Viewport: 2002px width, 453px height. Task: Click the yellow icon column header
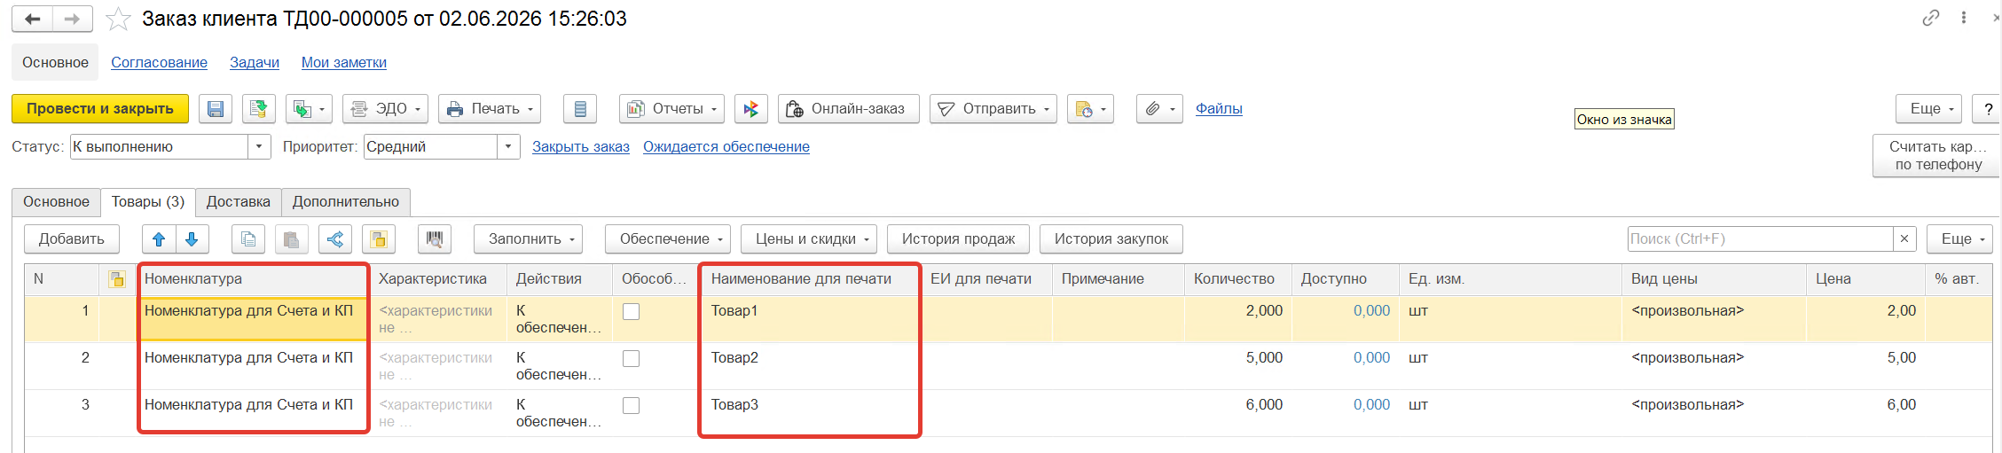coord(116,279)
